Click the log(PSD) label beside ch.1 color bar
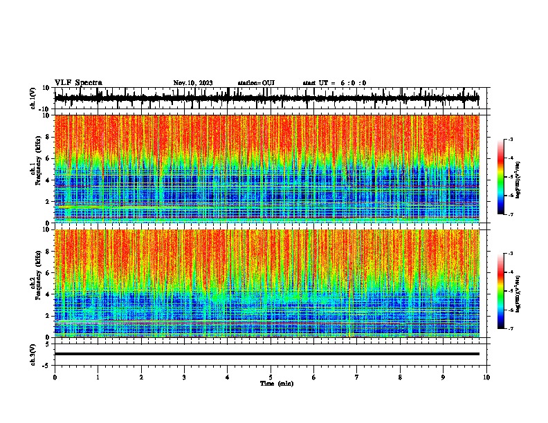 click(x=518, y=180)
